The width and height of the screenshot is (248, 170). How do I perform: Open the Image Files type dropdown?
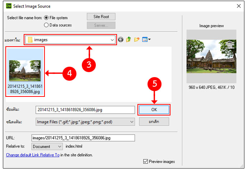click(131, 122)
